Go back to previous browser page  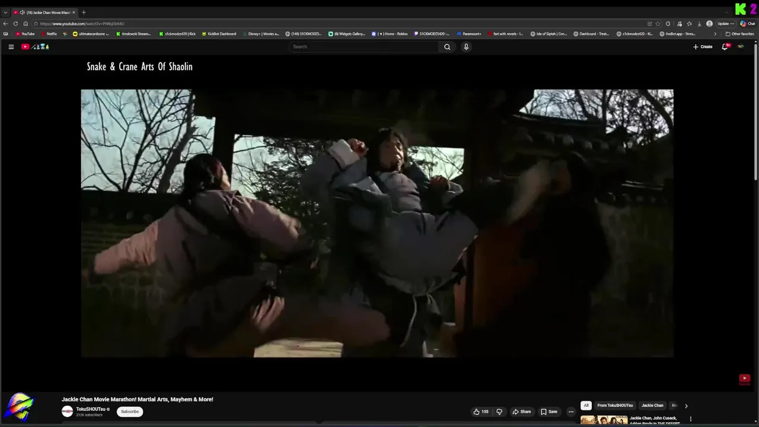pyautogui.click(x=5, y=24)
